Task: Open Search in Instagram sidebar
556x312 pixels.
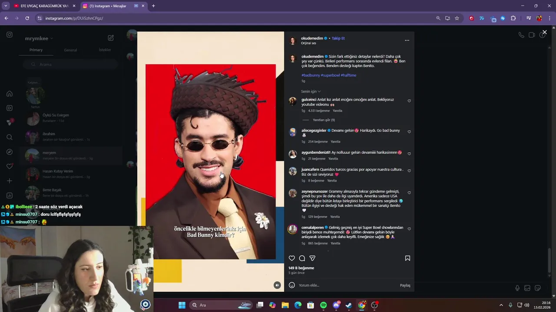Action: [x=10, y=137]
